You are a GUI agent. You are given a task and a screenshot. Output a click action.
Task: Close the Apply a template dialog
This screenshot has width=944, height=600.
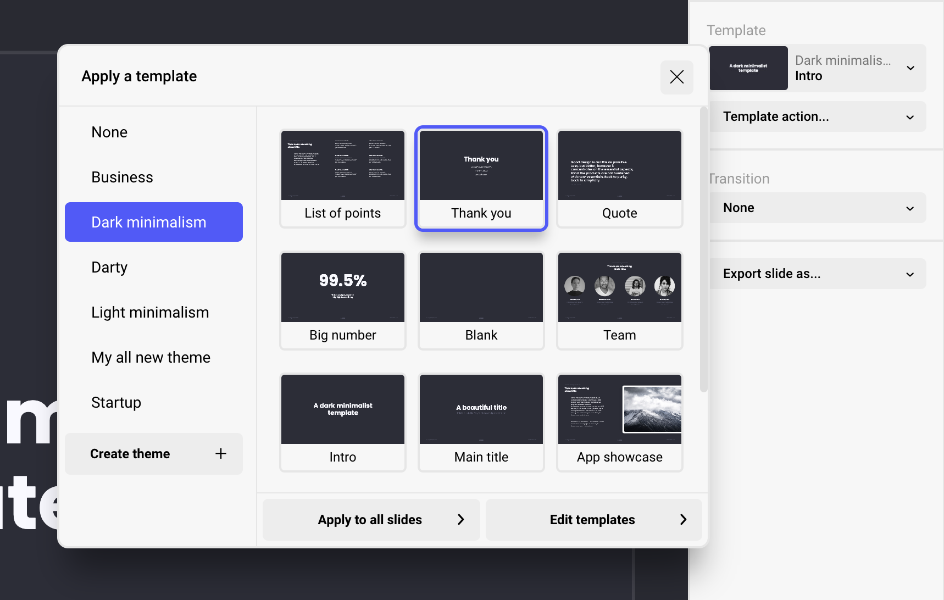[x=676, y=77]
